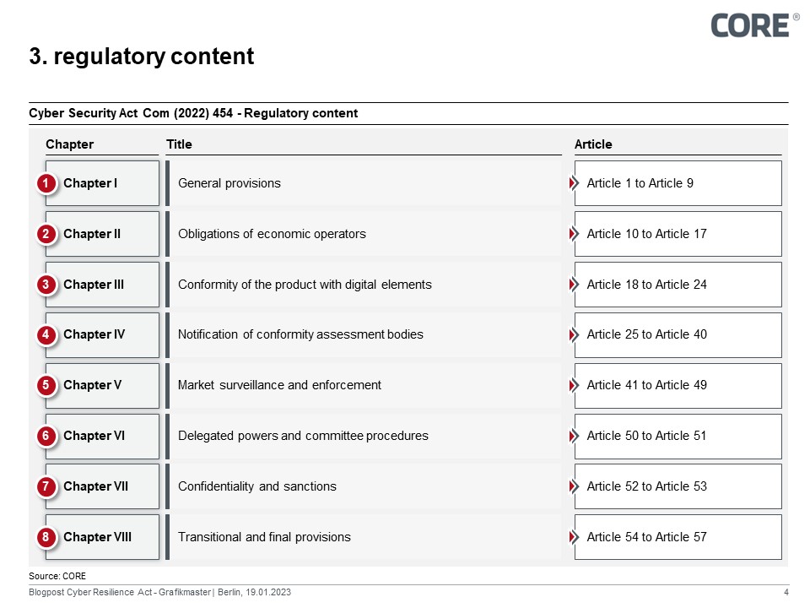Click the red numbered badge for Chapter I
810x608 pixels.
(x=48, y=182)
